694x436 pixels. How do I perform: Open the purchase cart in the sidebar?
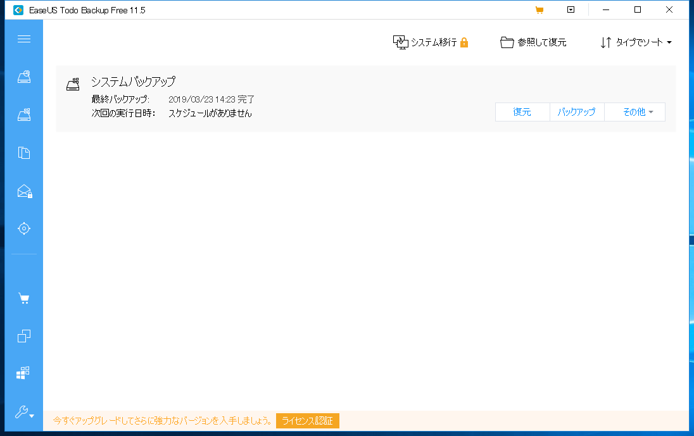(x=24, y=297)
